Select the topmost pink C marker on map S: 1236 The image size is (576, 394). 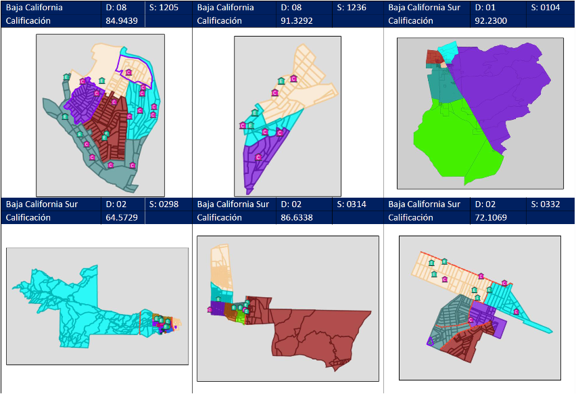click(293, 79)
